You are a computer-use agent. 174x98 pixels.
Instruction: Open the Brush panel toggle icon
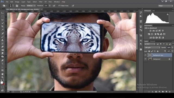click(x=17, y=6)
